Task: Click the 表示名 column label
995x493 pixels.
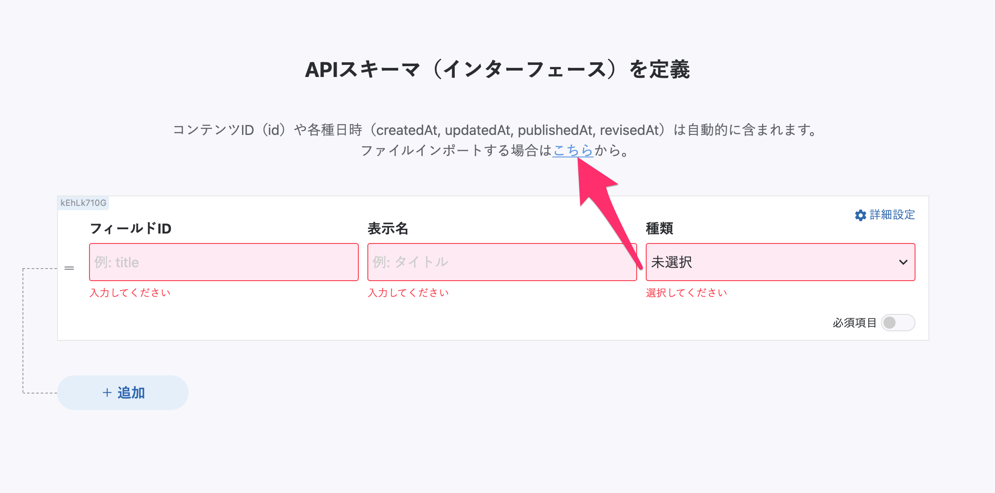Action: (388, 228)
